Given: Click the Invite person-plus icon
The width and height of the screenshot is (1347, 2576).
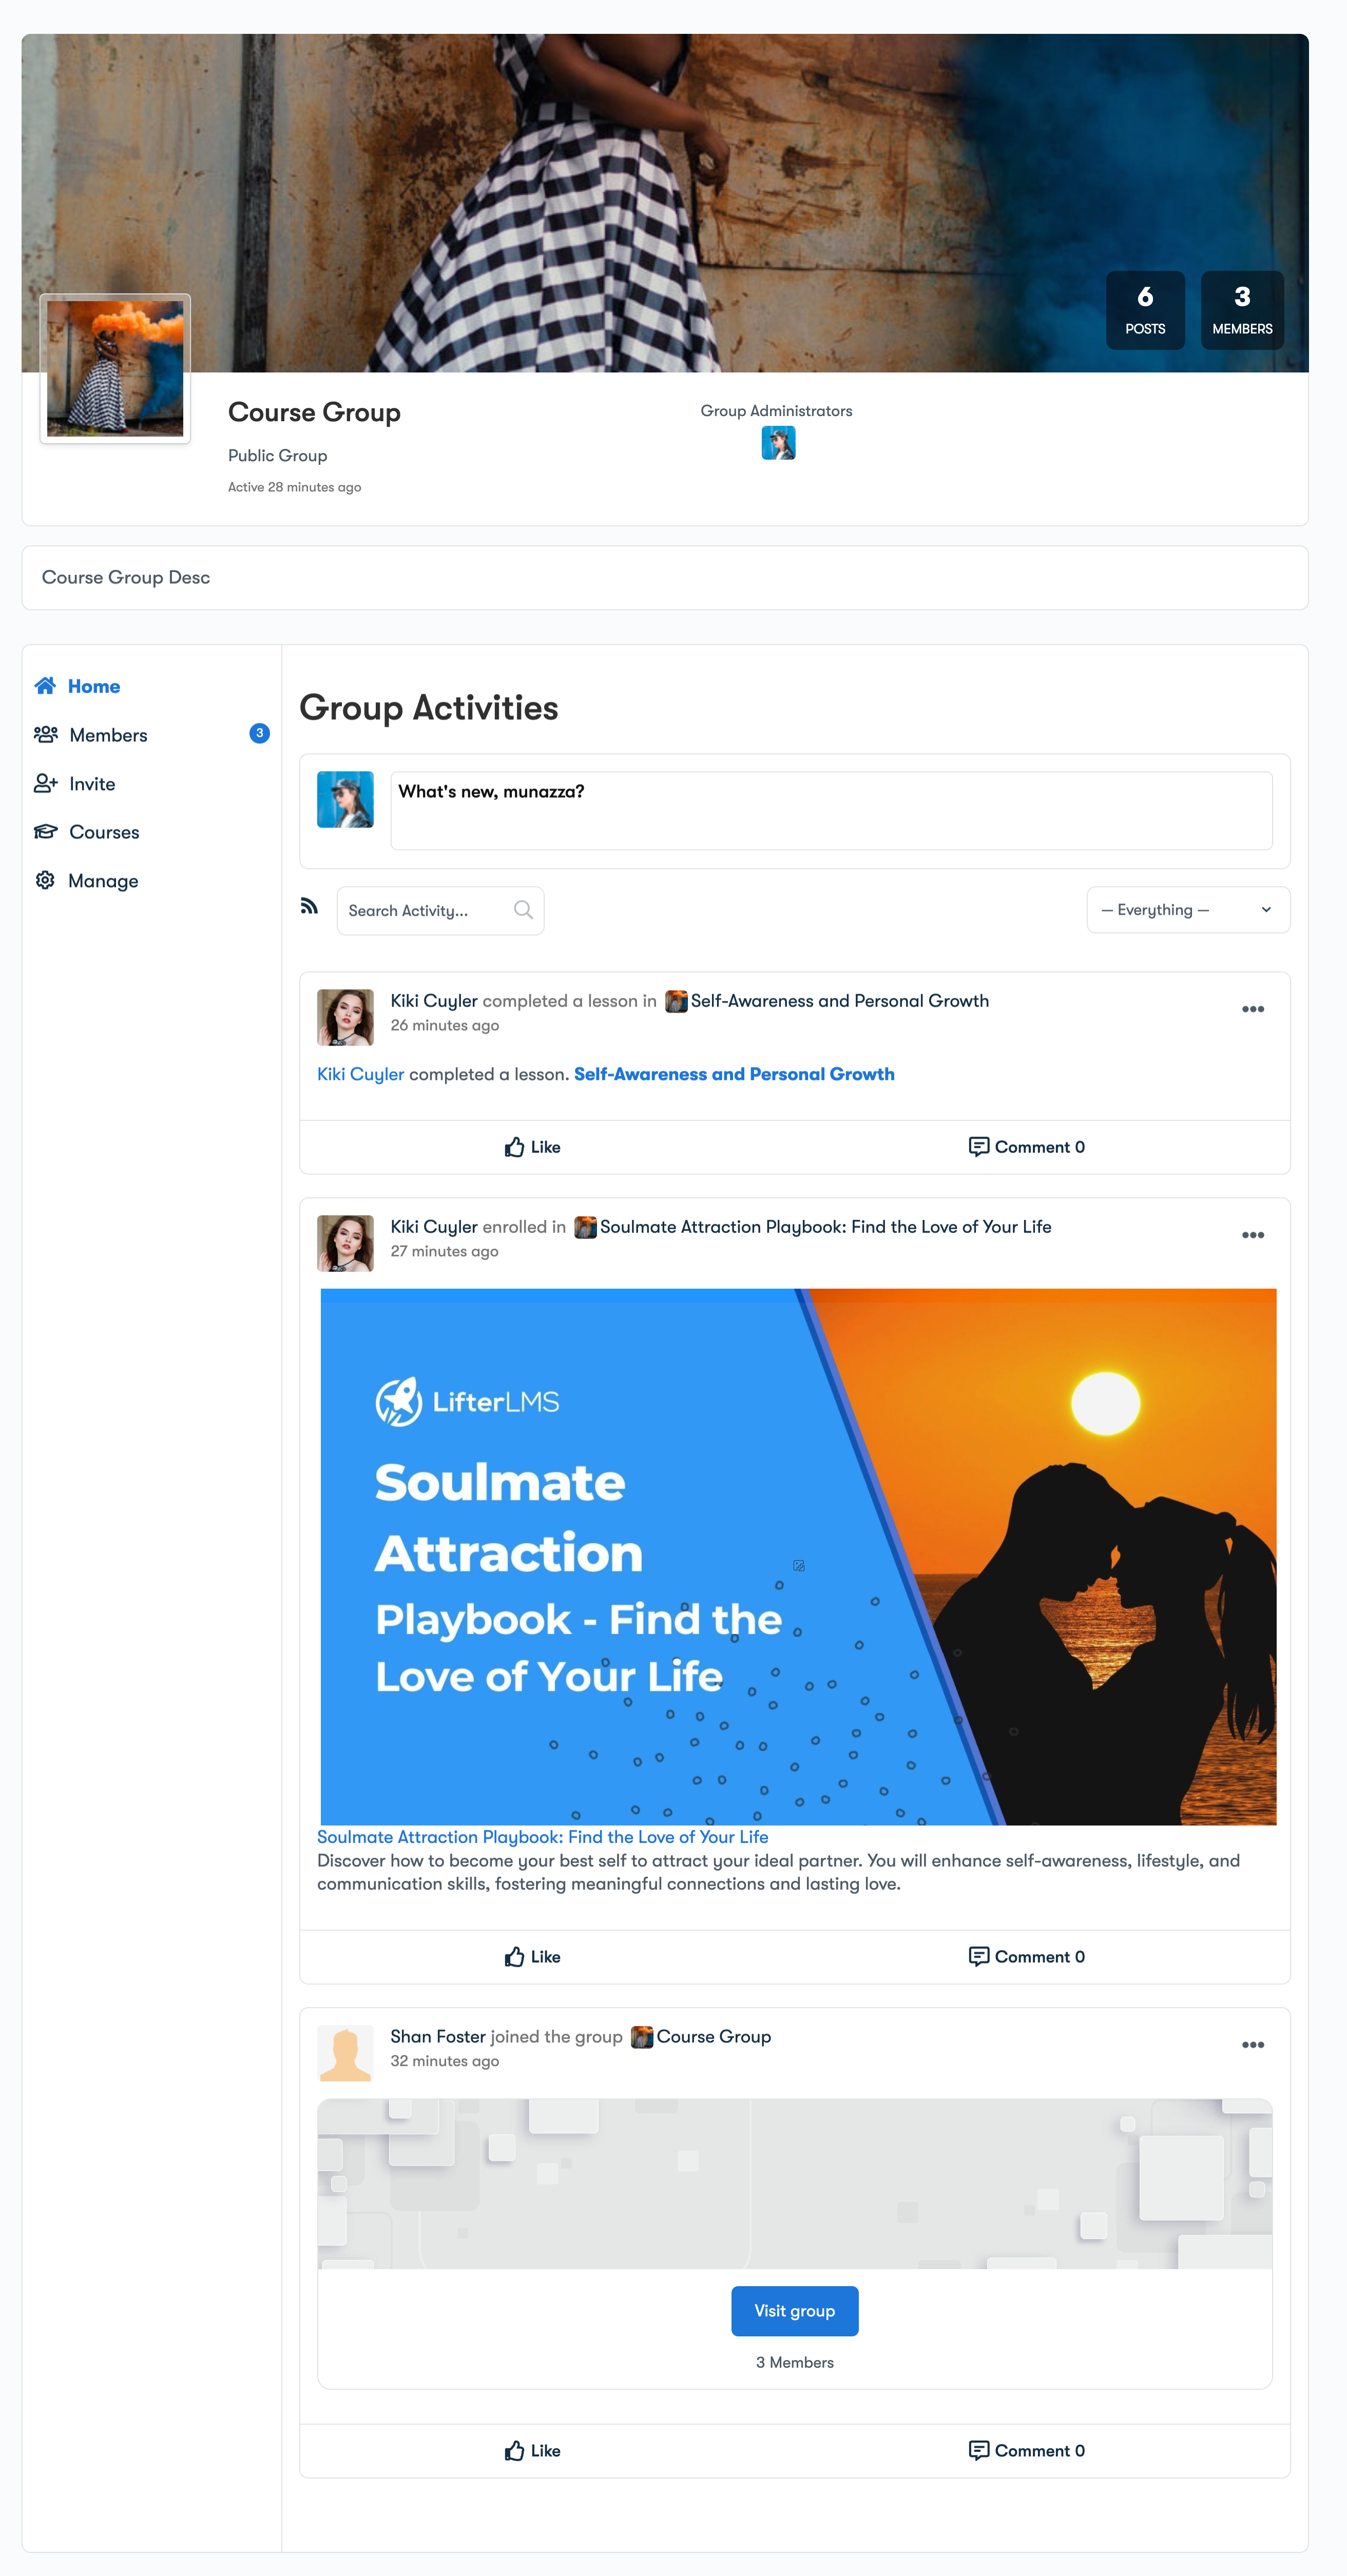Looking at the screenshot, I should tap(46, 784).
